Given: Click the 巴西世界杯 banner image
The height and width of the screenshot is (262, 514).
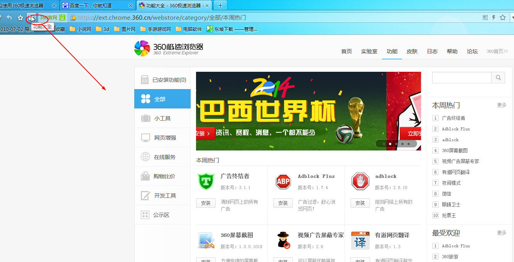Looking at the screenshot, I should tap(291, 111).
